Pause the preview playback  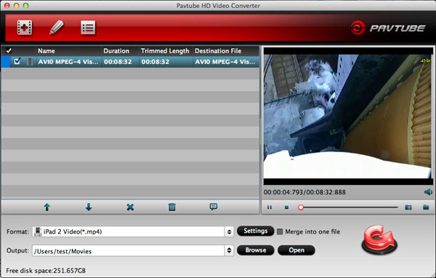(270, 207)
